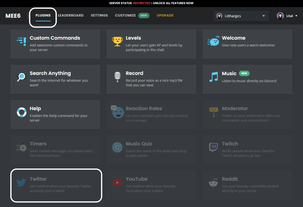Click 'Power up your moderation' description
The height and width of the screenshot is (207, 303).
click(x=251, y=118)
